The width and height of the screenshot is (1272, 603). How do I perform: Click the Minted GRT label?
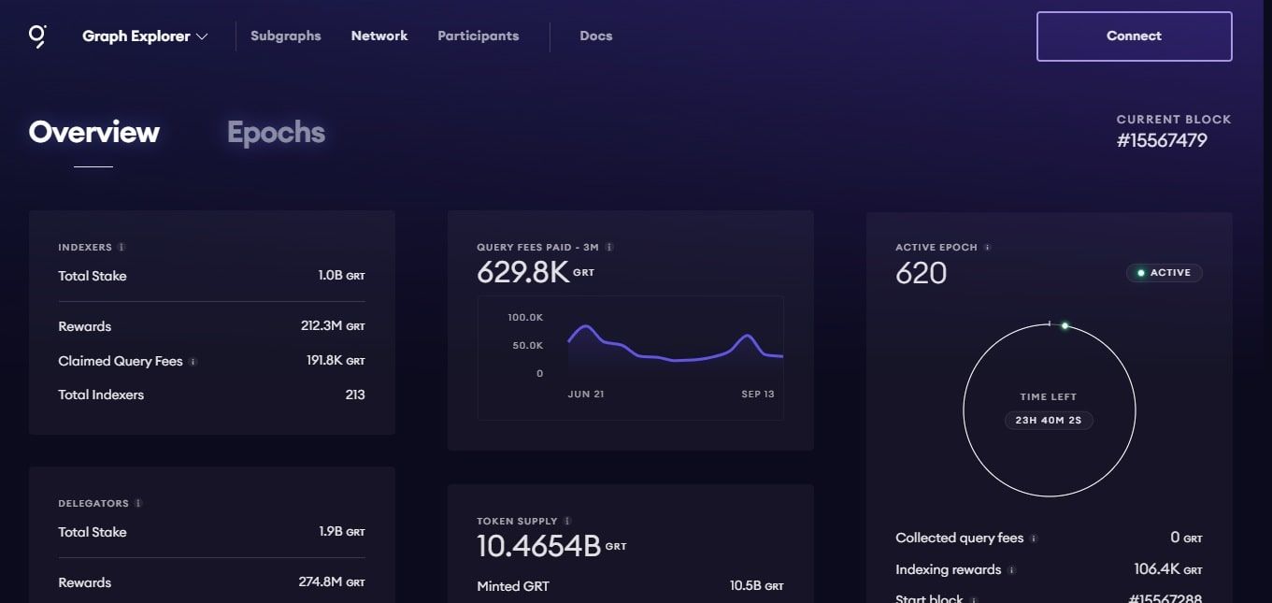pos(513,586)
